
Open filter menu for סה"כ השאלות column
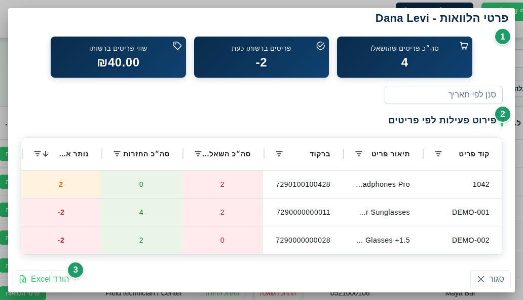tap(198, 154)
